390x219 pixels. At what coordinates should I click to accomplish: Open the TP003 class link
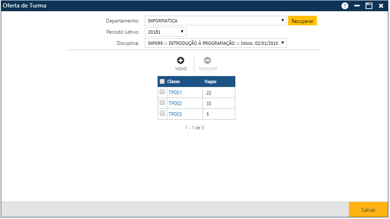click(175, 114)
